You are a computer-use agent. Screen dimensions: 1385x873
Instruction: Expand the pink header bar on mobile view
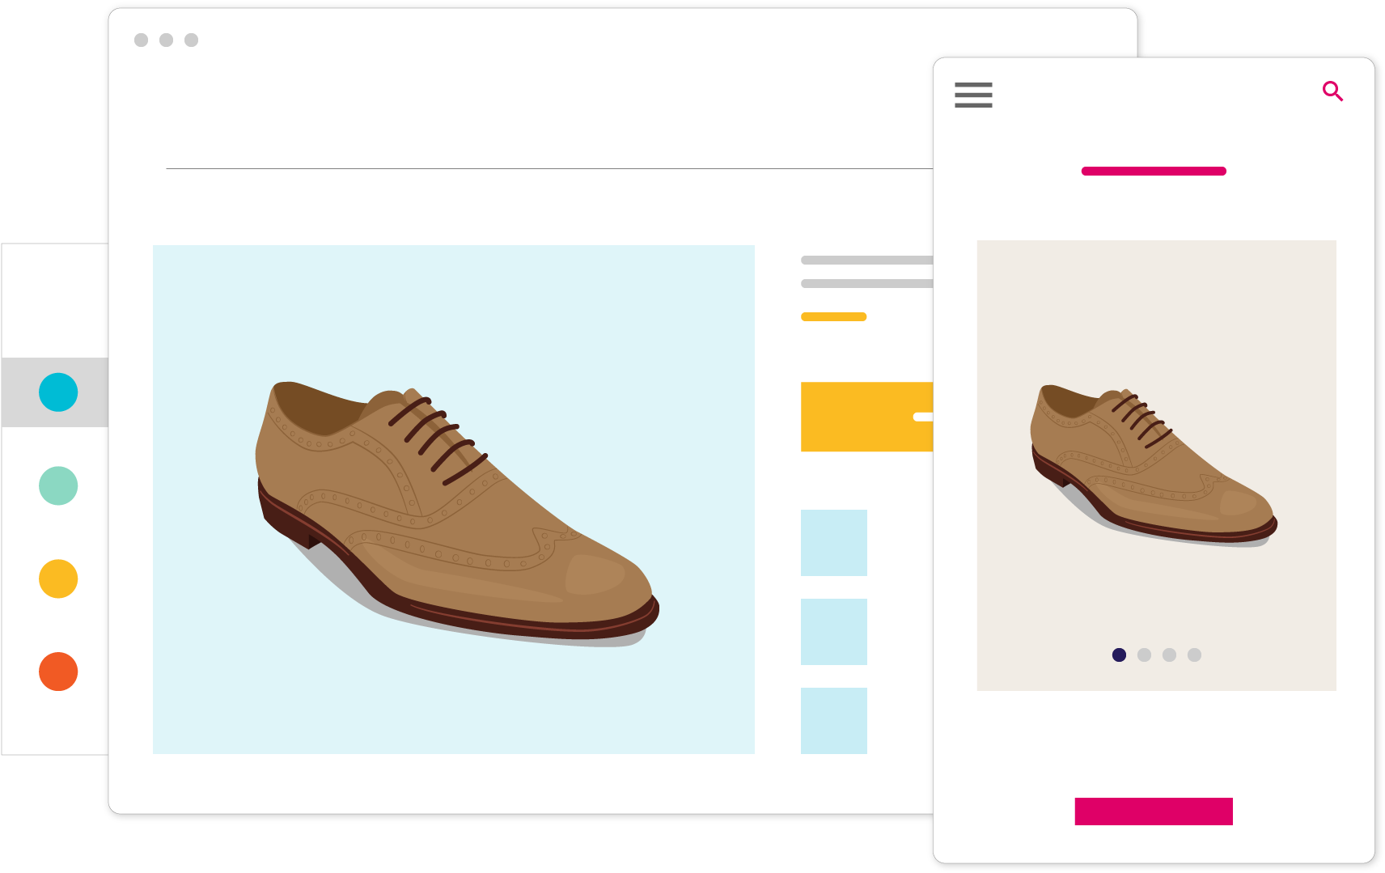coord(1153,171)
